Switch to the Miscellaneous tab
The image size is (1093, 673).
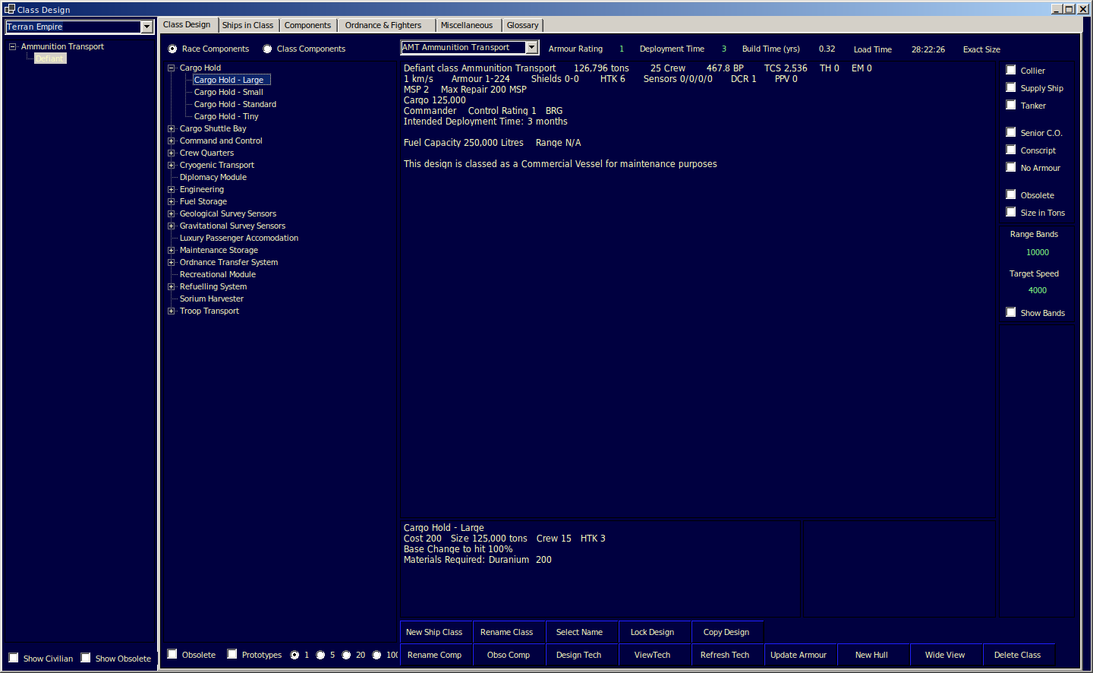467,25
